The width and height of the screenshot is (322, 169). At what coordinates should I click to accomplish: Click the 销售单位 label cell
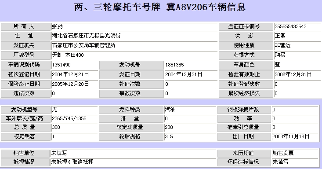pyautogui.click(x=25, y=153)
